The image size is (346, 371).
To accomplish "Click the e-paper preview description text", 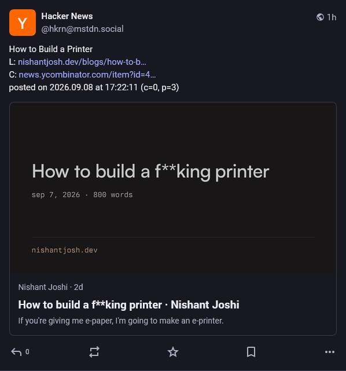I will (121, 321).
